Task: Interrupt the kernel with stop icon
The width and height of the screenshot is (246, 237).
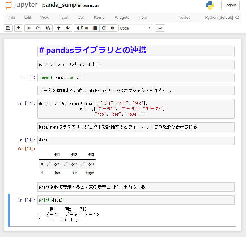Action: click(x=95, y=28)
